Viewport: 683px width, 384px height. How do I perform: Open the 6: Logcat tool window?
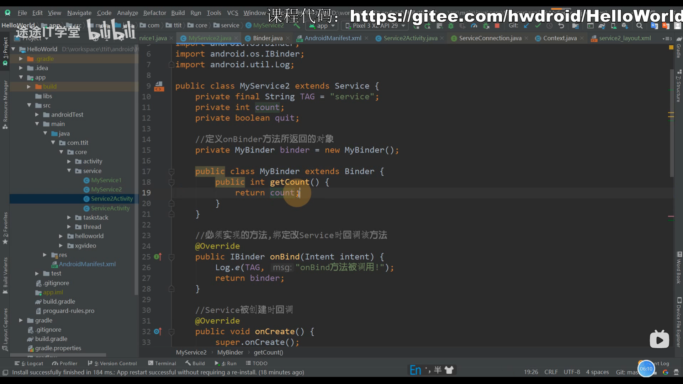pyautogui.click(x=29, y=363)
